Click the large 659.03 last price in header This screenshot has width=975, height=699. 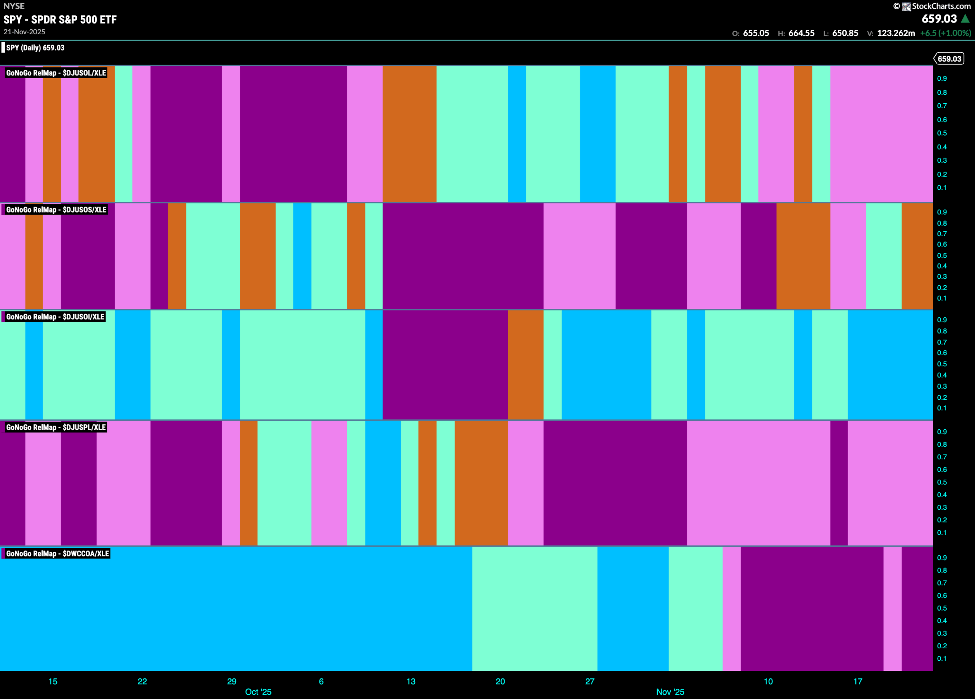point(939,19)
